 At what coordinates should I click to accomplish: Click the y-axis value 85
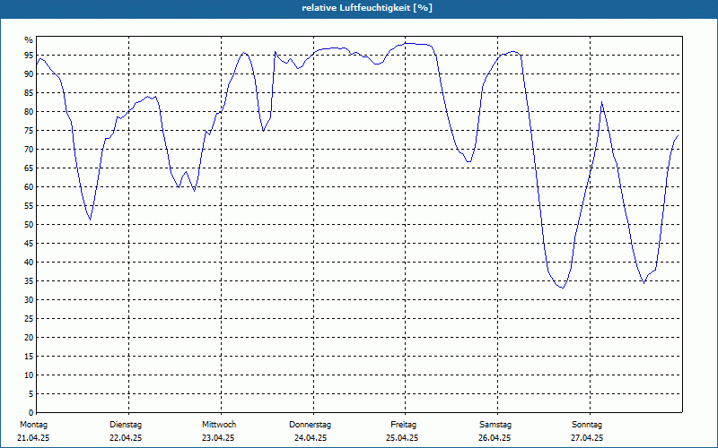[29, 93]
